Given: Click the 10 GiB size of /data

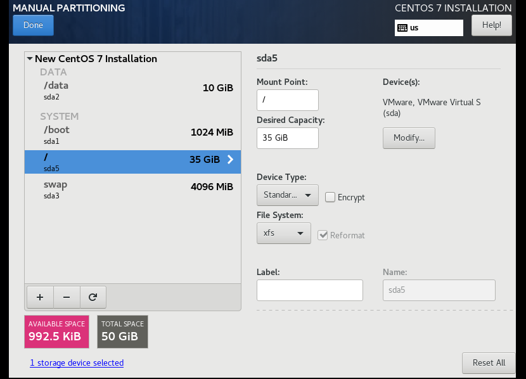Looking at the screenshot, I should (218, 88).
